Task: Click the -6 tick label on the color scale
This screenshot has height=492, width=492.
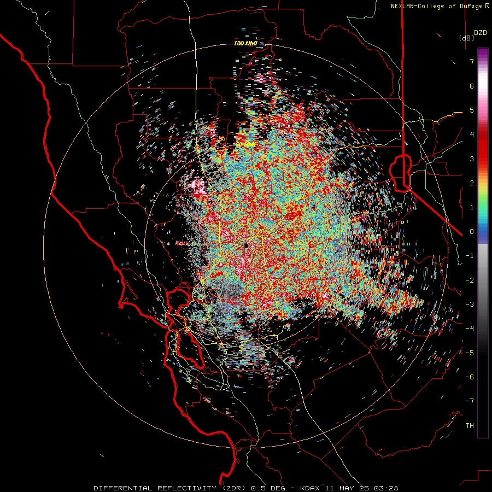Action: pos(470,377)
